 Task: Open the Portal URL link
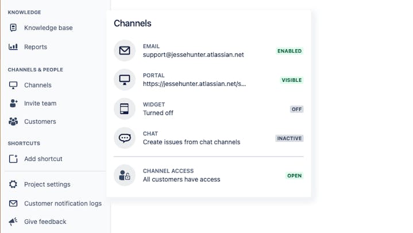click(x=194, y=84)
